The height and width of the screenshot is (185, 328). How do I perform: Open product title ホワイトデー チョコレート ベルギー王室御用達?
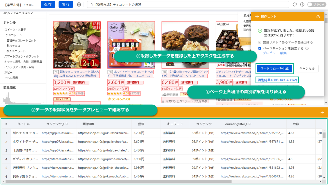(x=131, y=74)
